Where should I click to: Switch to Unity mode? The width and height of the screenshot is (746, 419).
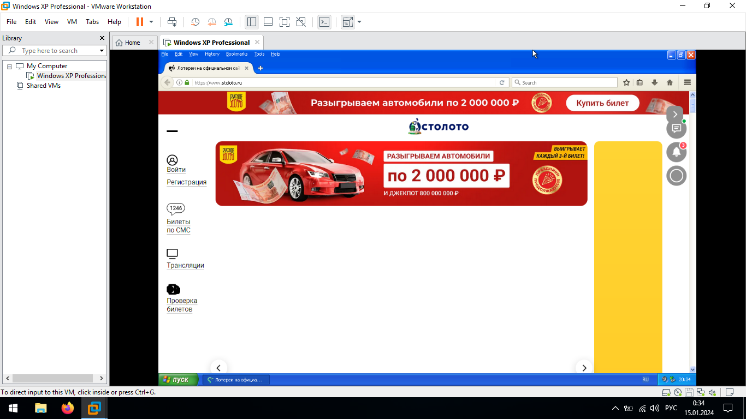301,22
